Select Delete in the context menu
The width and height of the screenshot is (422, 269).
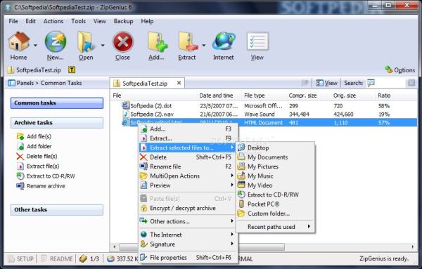187,157
